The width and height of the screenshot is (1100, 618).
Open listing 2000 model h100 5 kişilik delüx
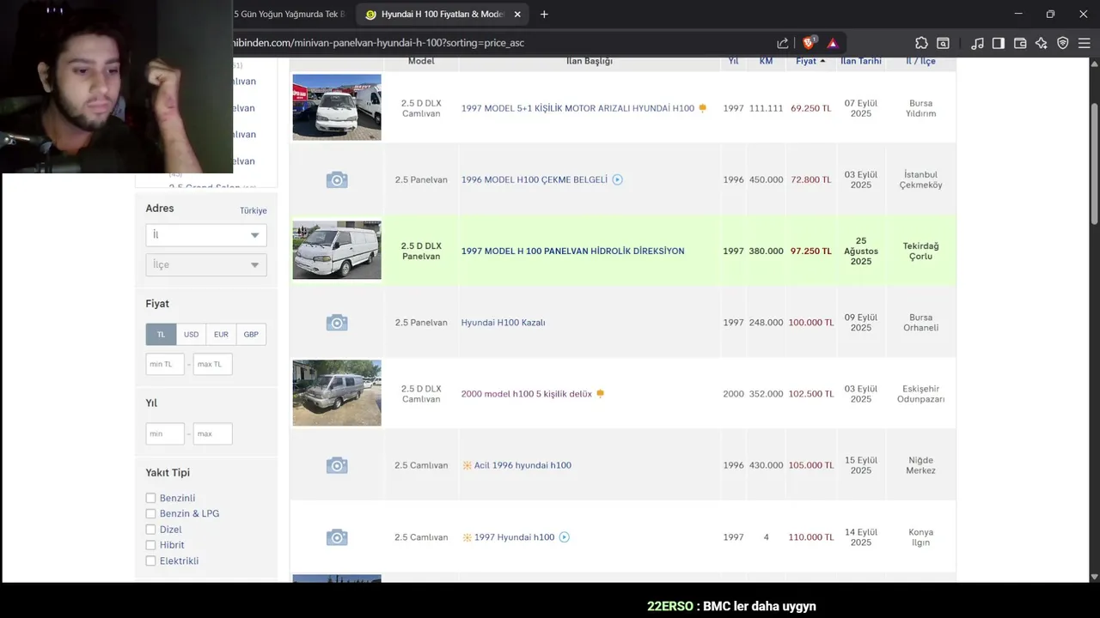coord(526,394)
